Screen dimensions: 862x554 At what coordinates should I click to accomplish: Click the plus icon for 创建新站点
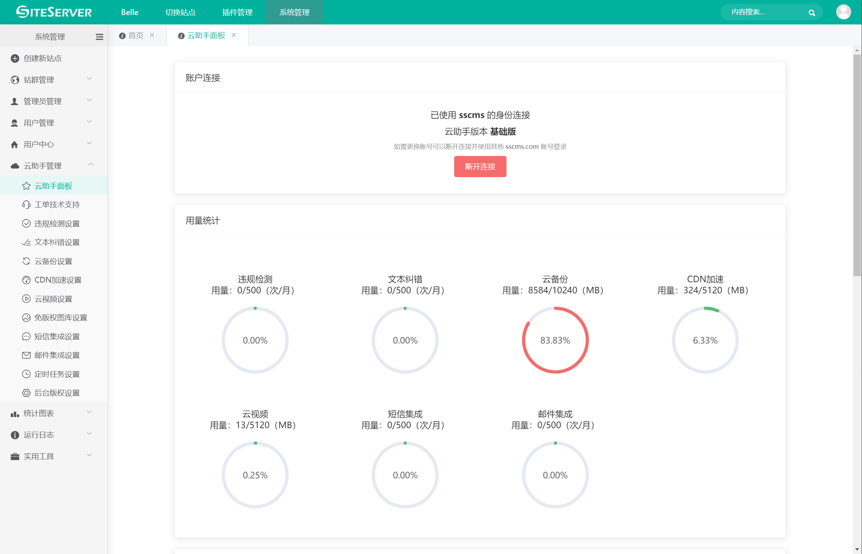(x=15, y=58)
